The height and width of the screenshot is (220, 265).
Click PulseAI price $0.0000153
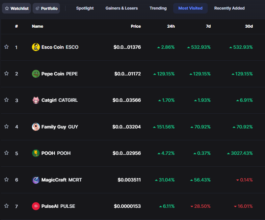point(127,206)
